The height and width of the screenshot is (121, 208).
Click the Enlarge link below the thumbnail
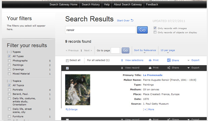pyautogui.click(x=73, y=109)
